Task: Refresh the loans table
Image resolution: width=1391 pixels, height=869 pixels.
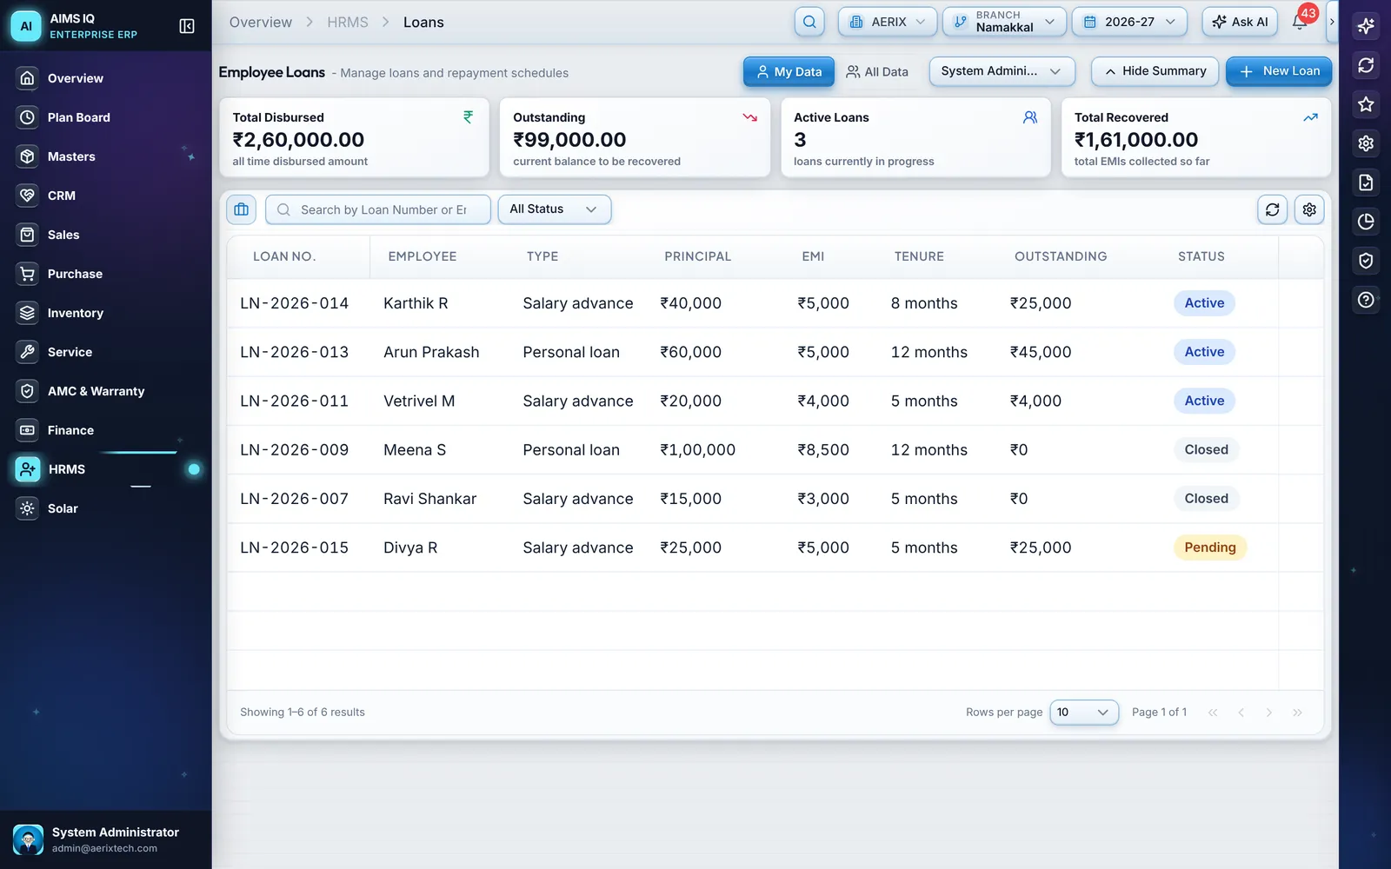Action: (1272, 209)
